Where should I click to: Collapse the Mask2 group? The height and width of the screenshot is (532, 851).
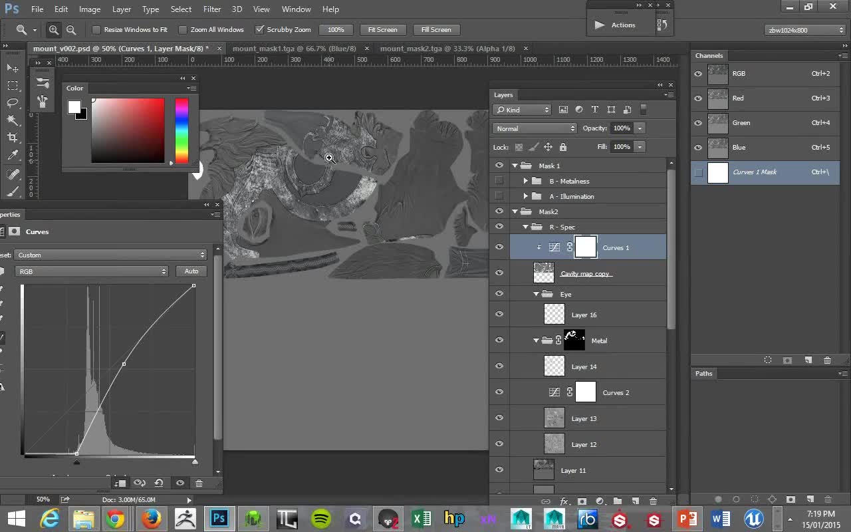pos(515,211)
